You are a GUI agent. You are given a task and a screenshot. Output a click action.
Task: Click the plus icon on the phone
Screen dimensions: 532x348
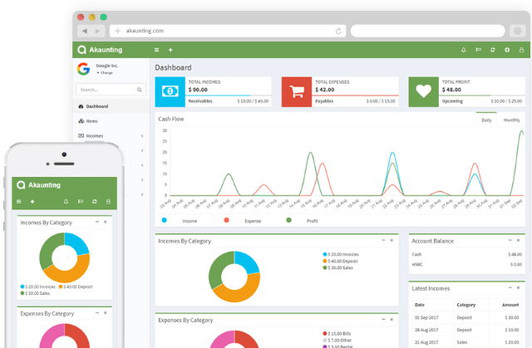[x=32, y=202]
